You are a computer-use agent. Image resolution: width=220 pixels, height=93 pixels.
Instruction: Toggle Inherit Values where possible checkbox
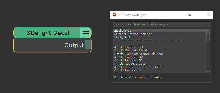[115, 77]
